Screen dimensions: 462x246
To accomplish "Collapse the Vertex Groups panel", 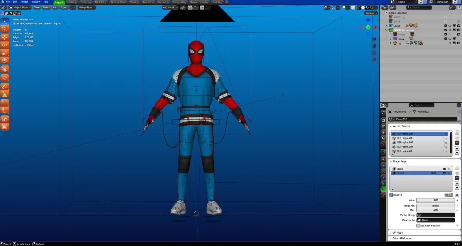I will [391, 126].
